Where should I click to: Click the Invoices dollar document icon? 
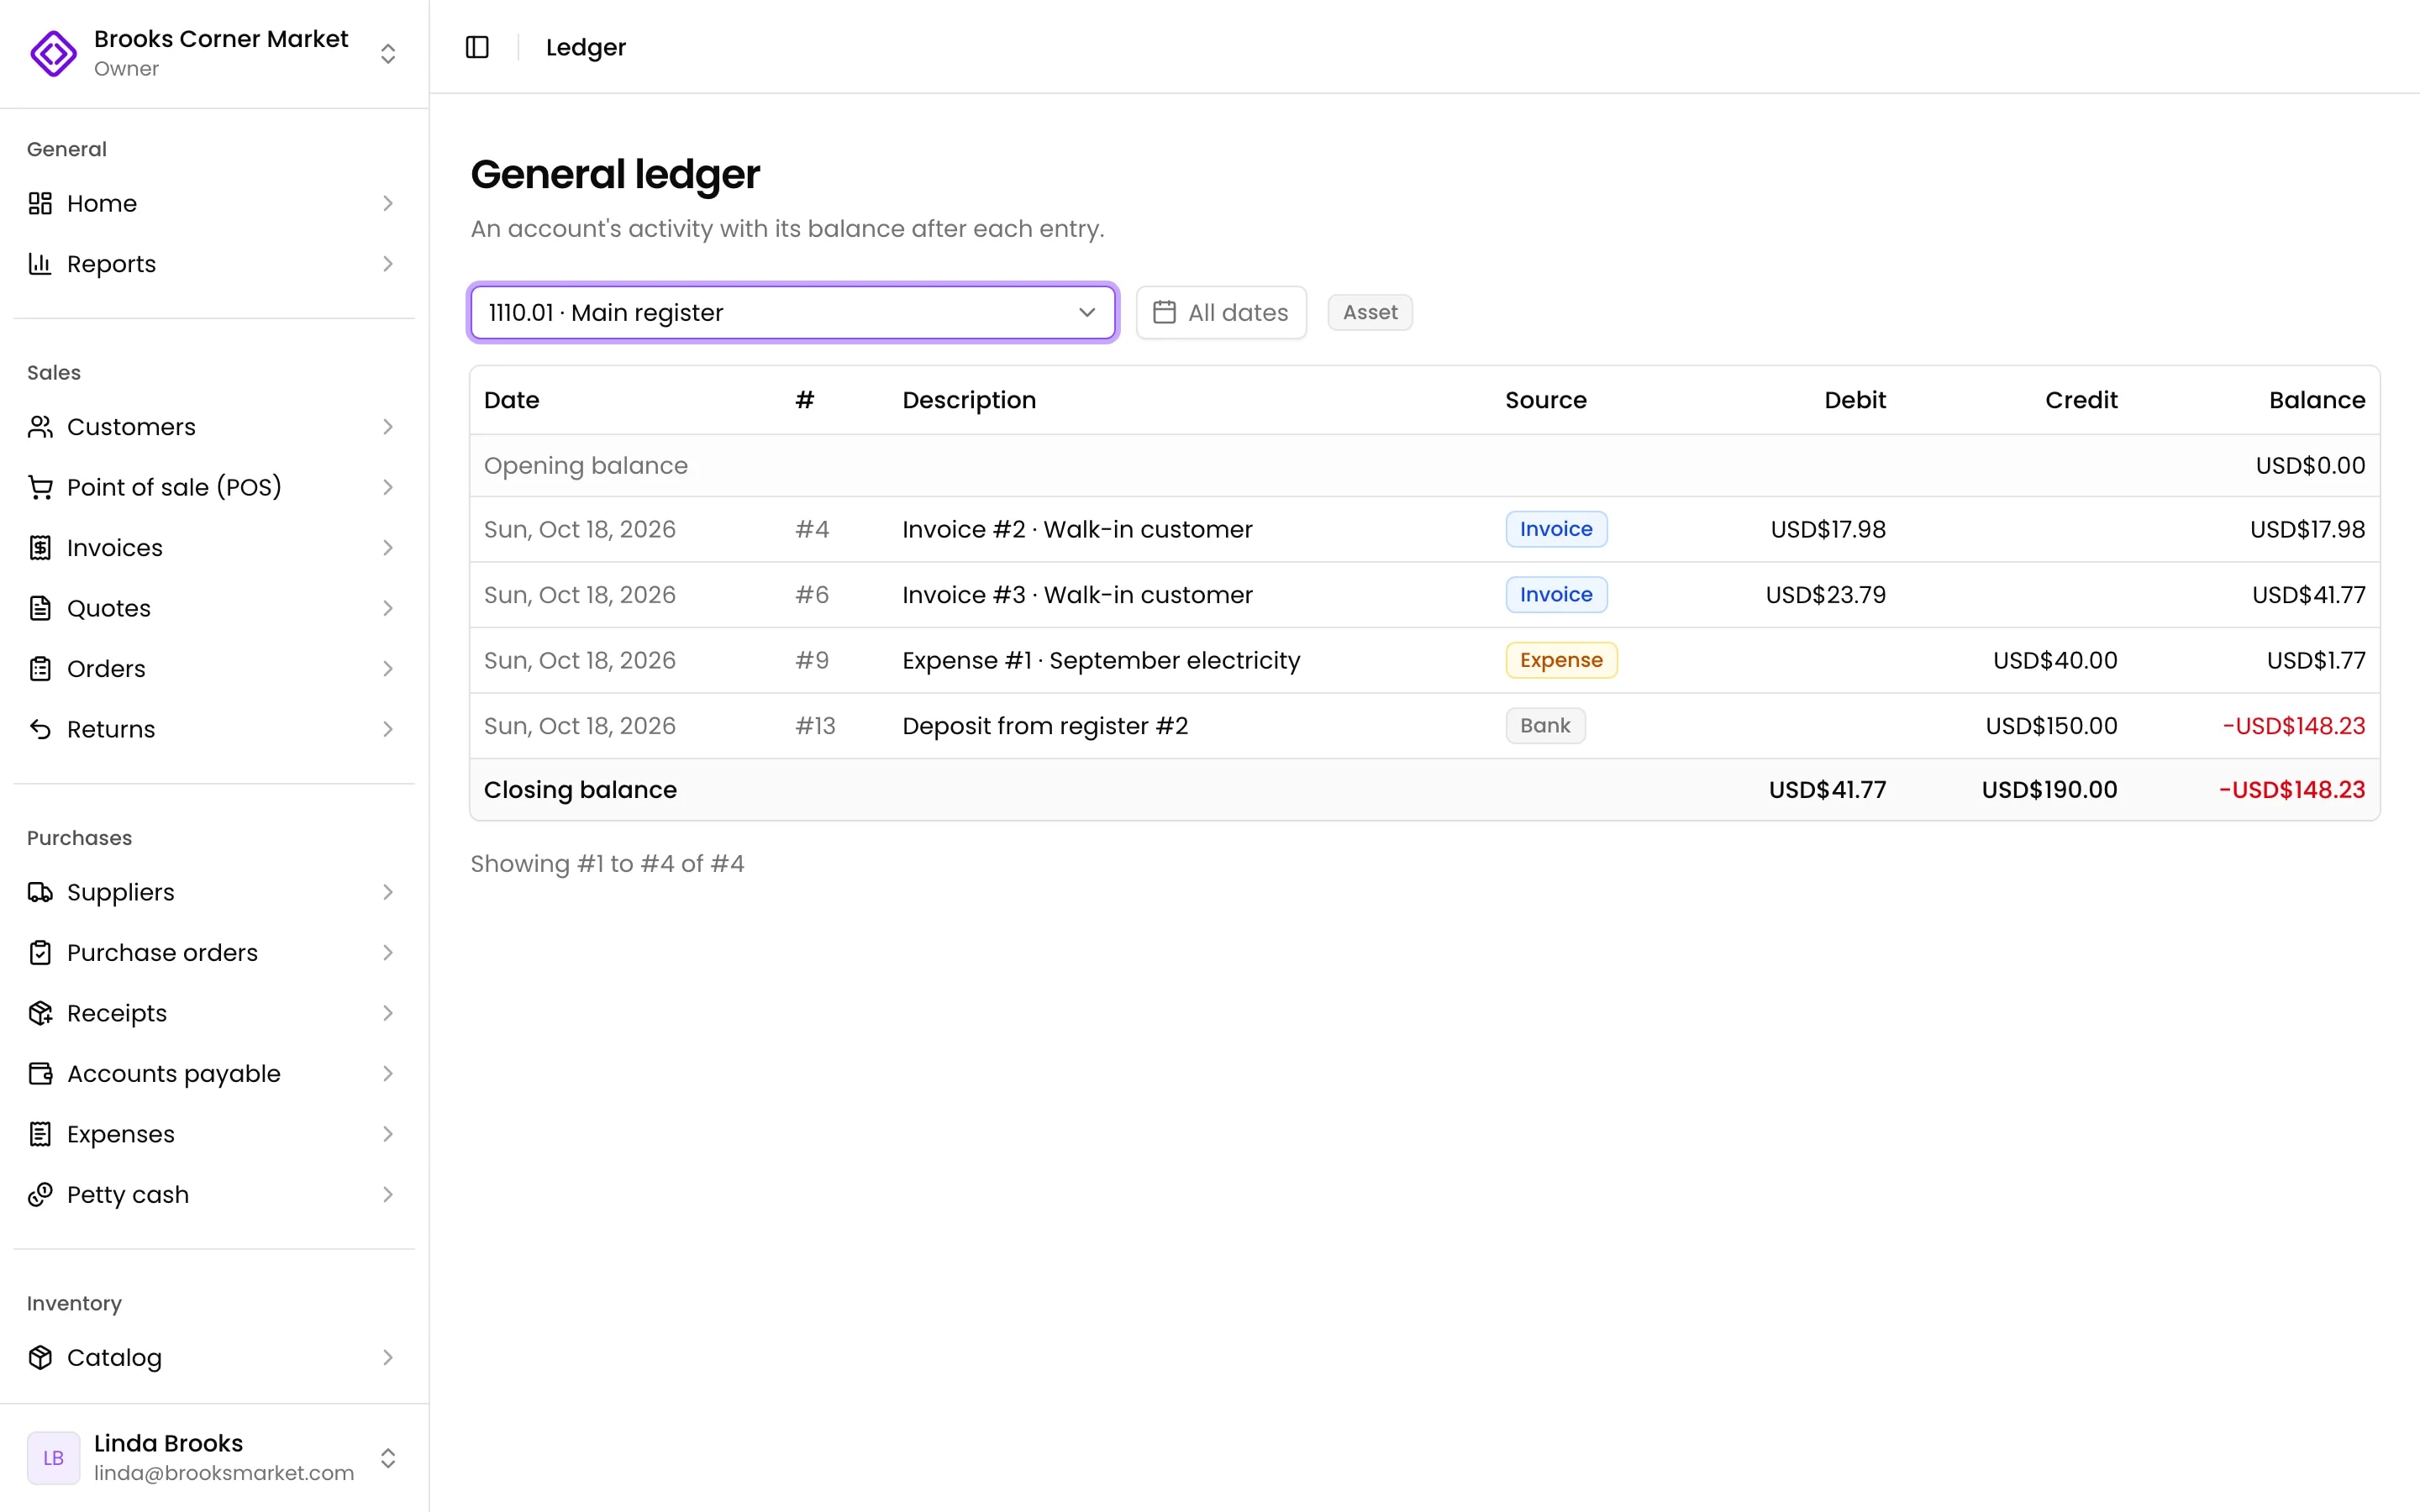(x=40, y=548)
